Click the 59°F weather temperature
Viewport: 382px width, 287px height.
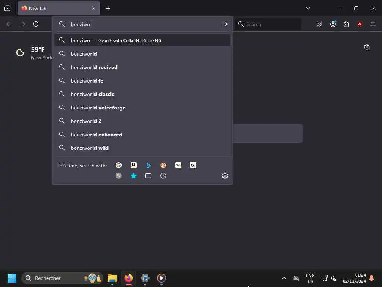38,50
